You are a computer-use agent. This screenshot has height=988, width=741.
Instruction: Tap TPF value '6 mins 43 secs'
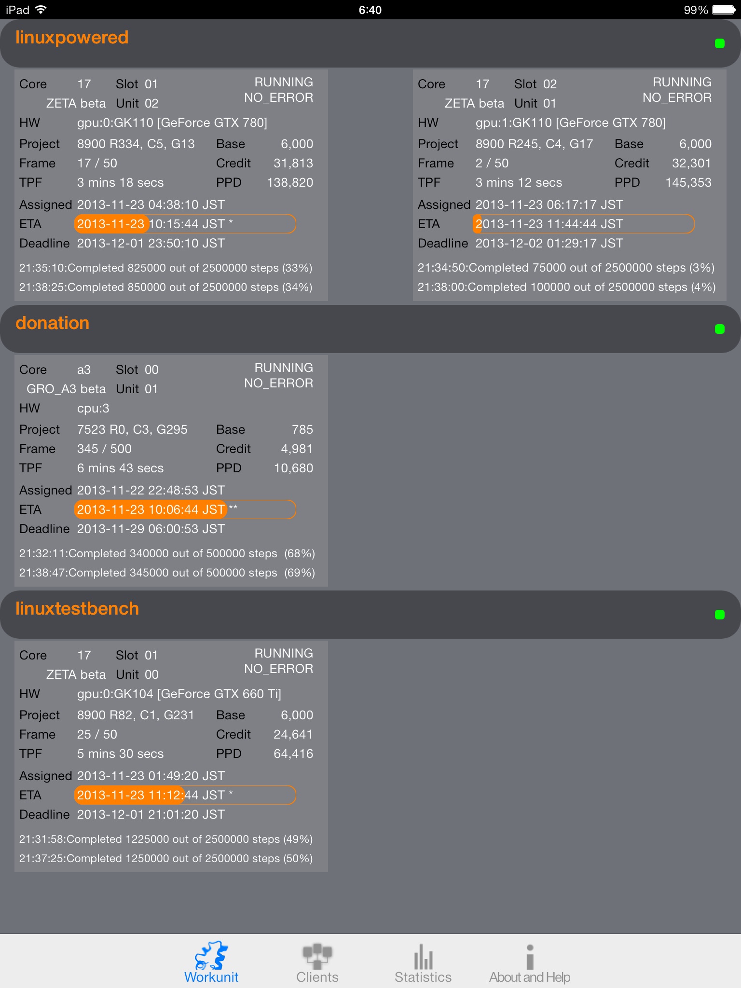point(120,468)
